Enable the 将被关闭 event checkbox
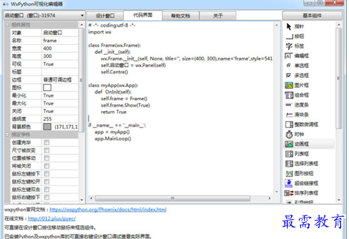349x239 pixels. [46, 166]
